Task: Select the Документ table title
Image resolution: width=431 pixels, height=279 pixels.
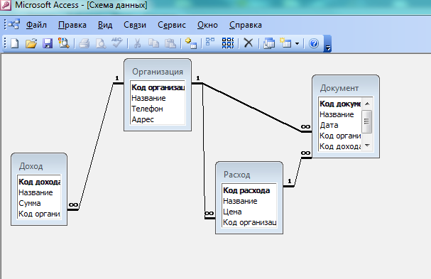Action: click(339, 88)
